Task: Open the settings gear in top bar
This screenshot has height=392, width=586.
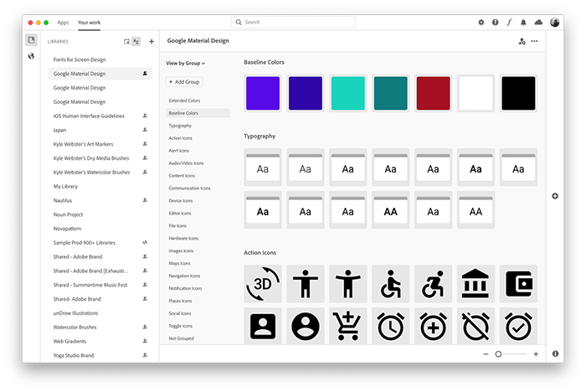Action: pos(481,23)
